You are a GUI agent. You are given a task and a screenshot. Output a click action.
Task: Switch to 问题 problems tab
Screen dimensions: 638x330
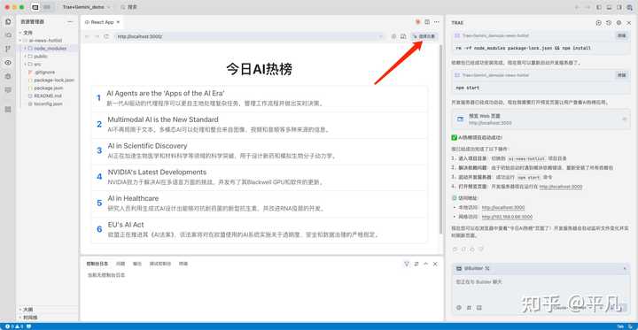point(121,264)
